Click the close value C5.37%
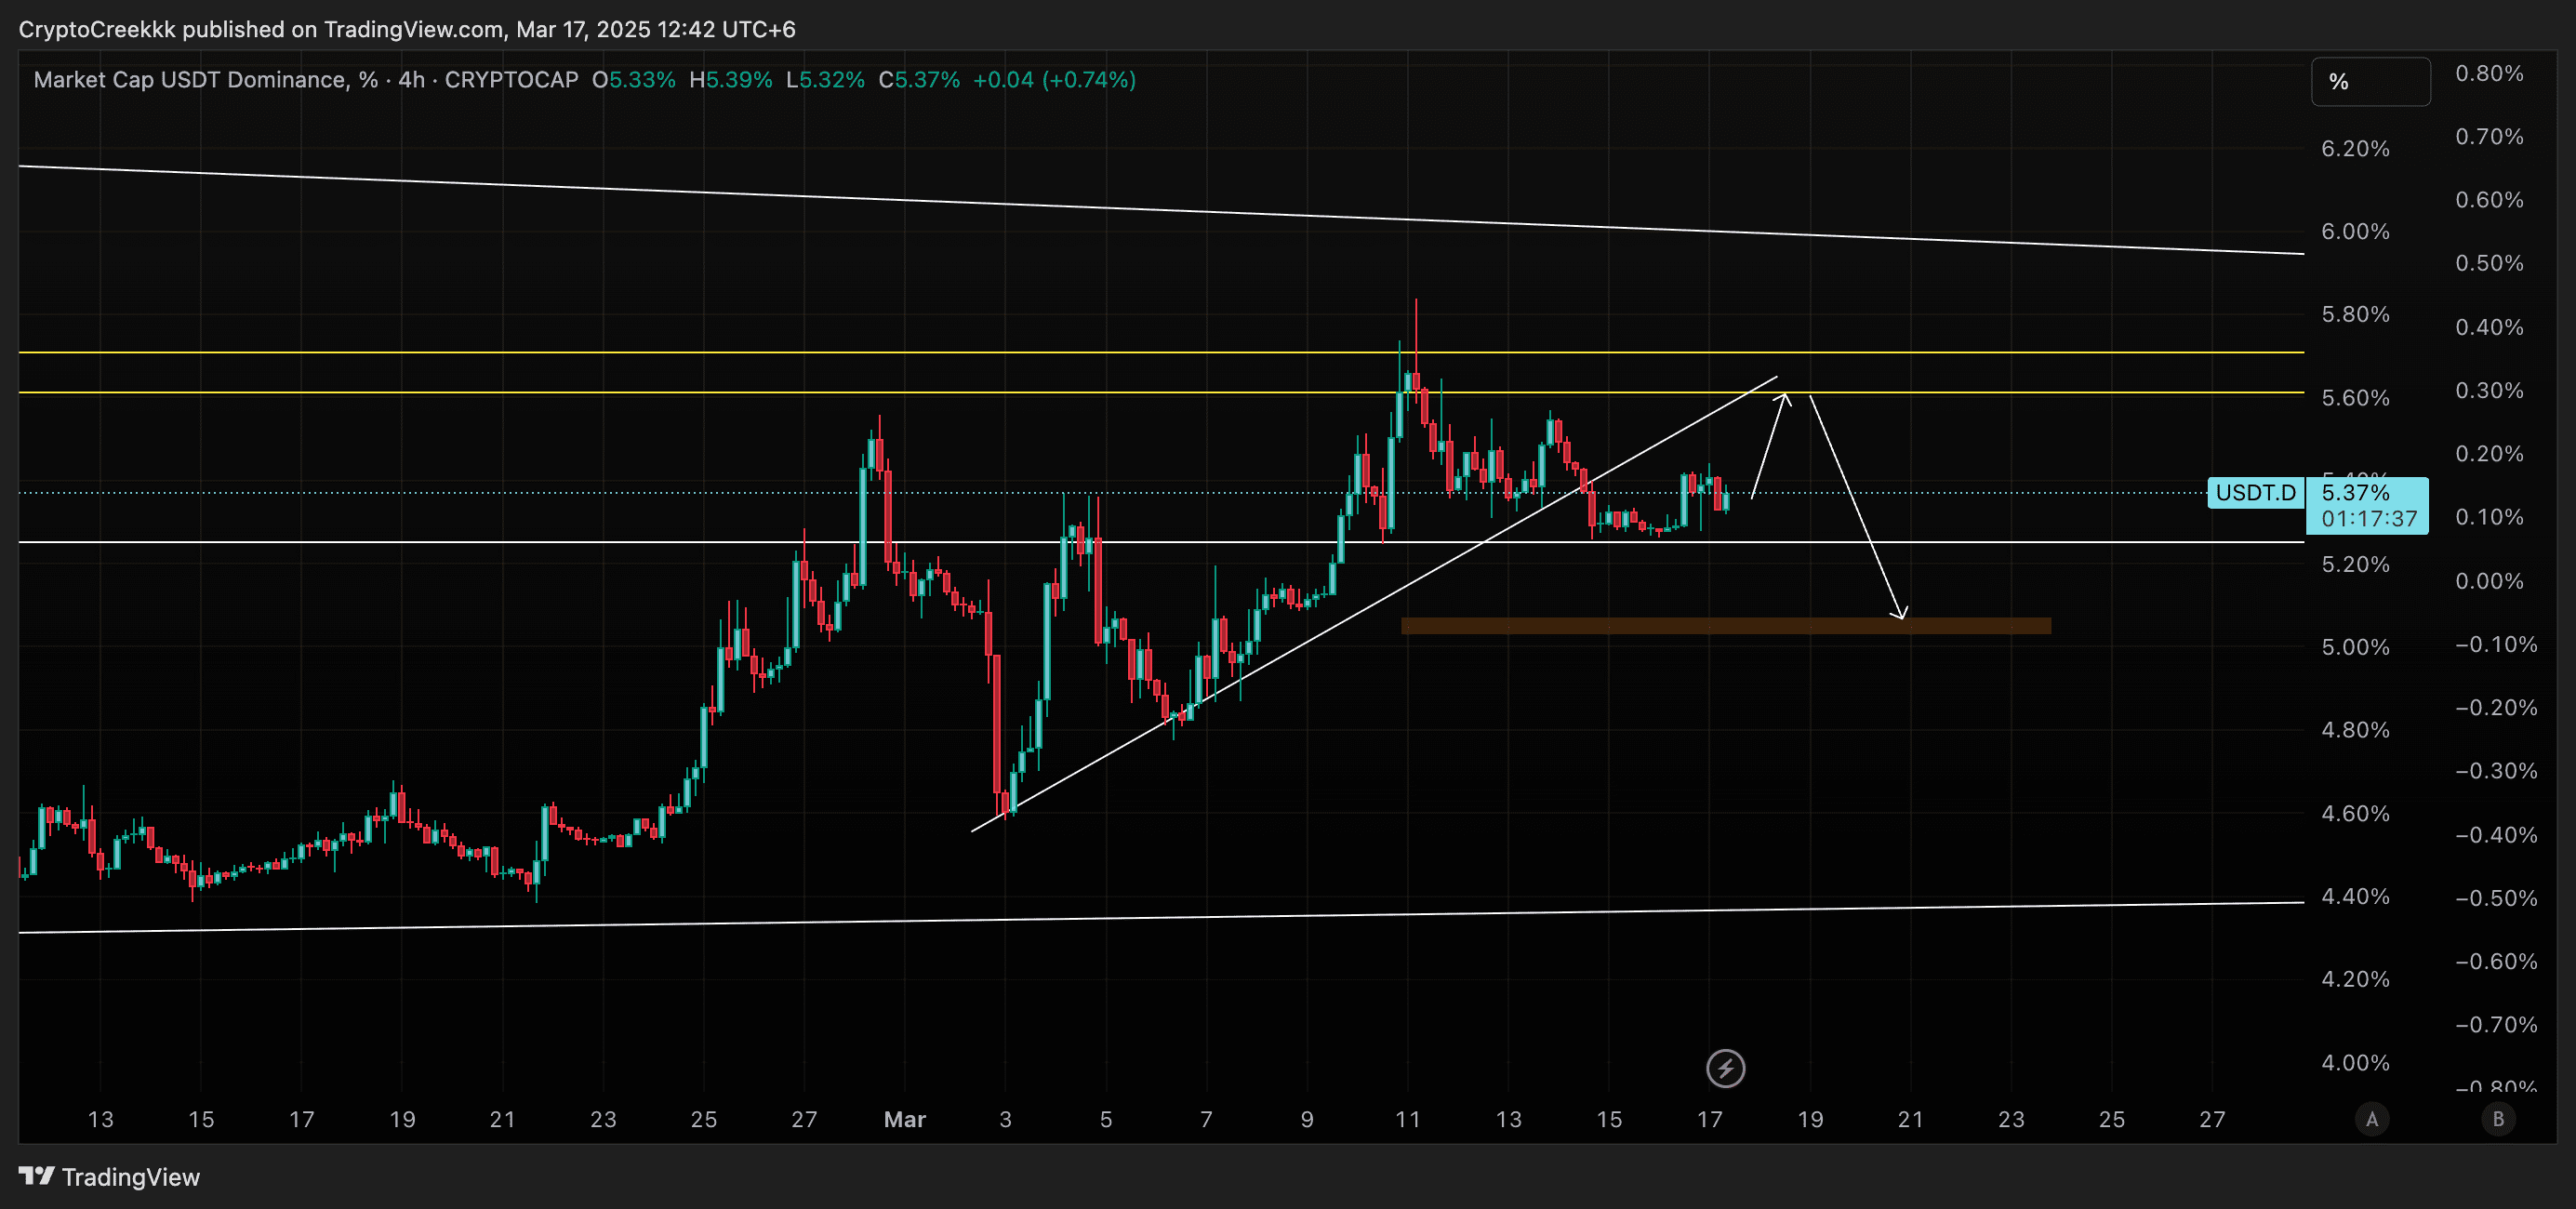The image size is (2576, 1209). click(x=919, y=80)
